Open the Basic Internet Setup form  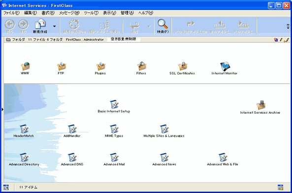[114, 104]
